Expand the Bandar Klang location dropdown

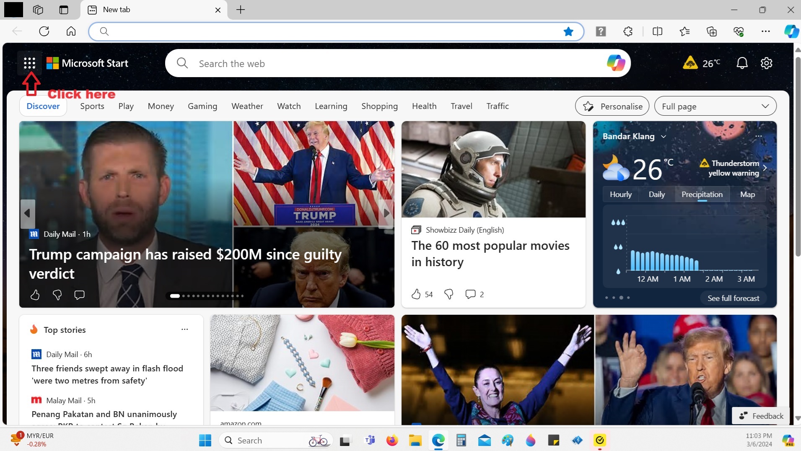[663, 137]
